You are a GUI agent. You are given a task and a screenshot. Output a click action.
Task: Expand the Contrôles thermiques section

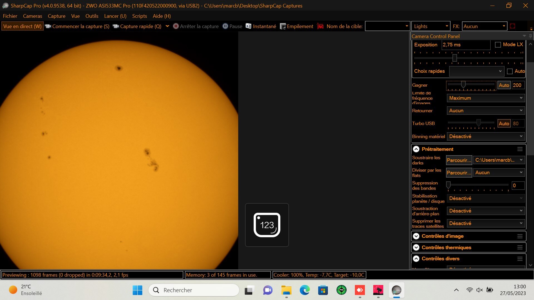point(416,247)
